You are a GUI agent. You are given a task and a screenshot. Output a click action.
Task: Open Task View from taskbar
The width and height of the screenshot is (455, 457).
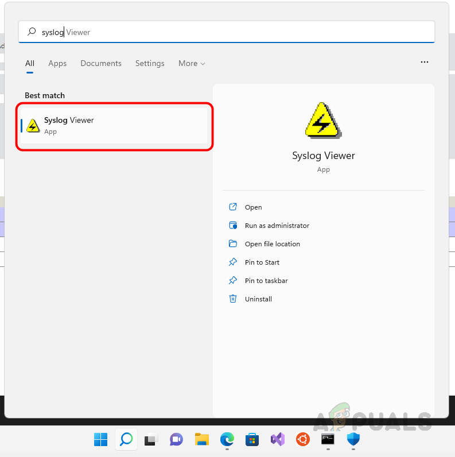[x=151, y=439]
